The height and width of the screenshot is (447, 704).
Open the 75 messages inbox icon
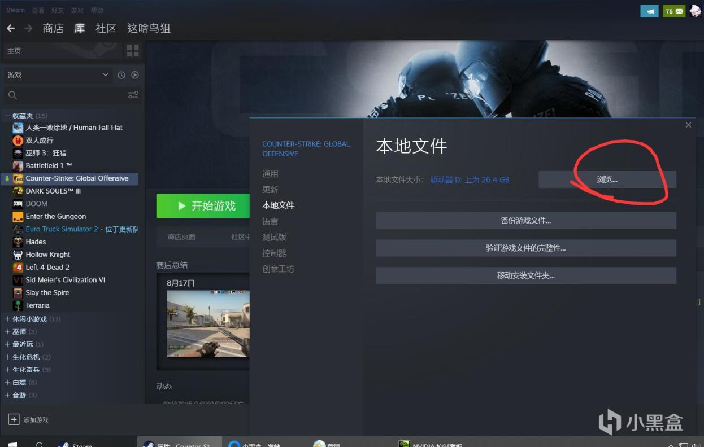click(673, 11)
